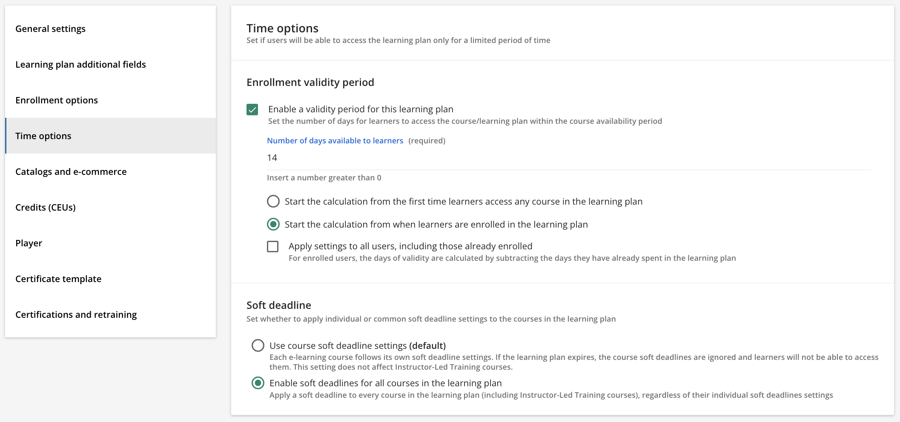Select the Time options sidebar item

[43, 136]
